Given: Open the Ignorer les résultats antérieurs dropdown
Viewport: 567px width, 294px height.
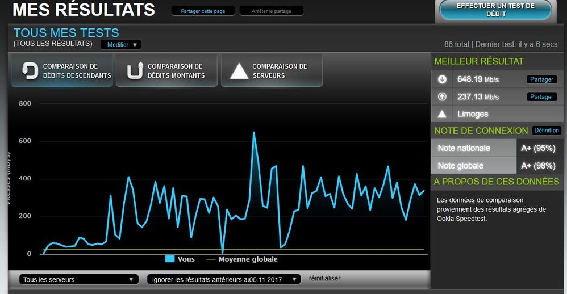Looking at the screenshot, I should 223,279.
